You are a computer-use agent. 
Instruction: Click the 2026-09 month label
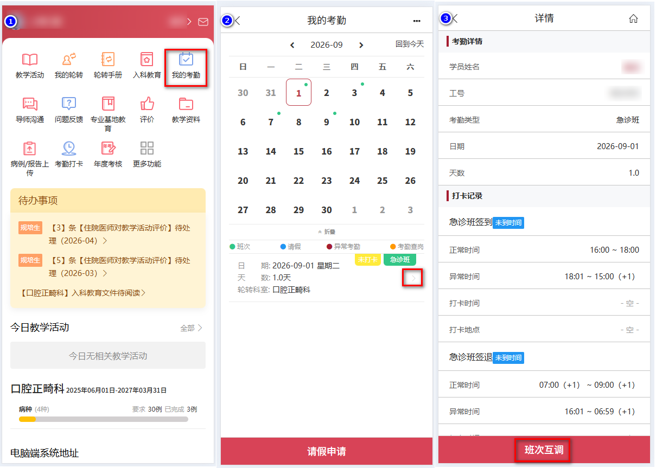tap(327, 45)
